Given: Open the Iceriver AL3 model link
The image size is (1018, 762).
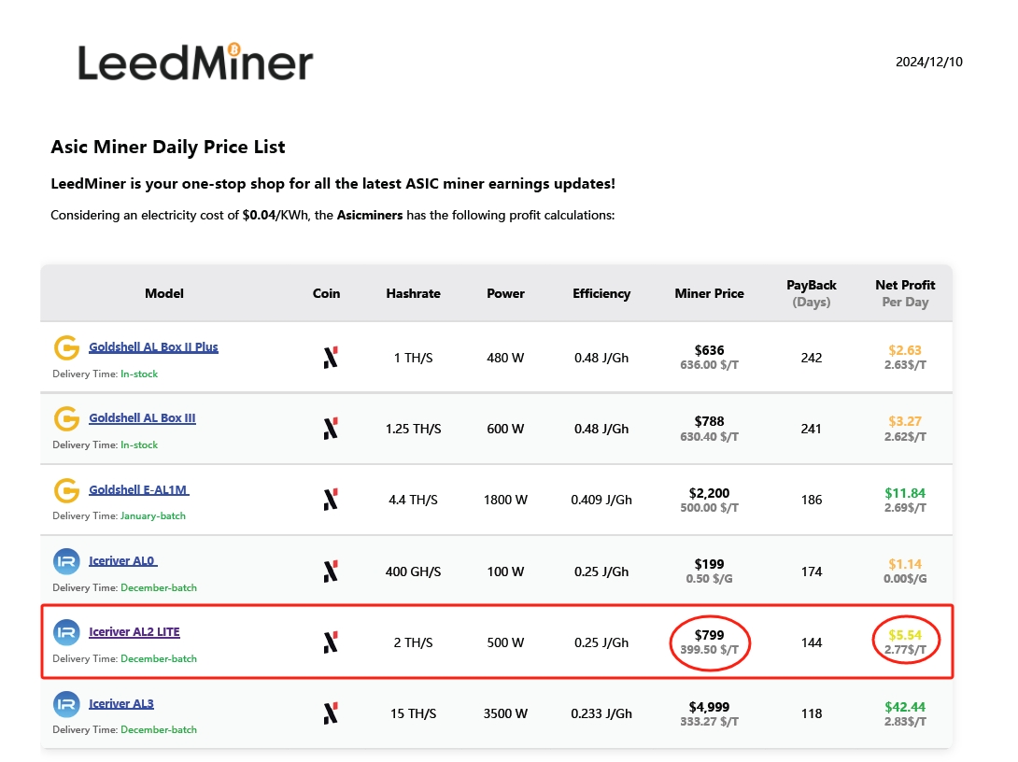Looking at the screenshot, I should tap(121, 703).
